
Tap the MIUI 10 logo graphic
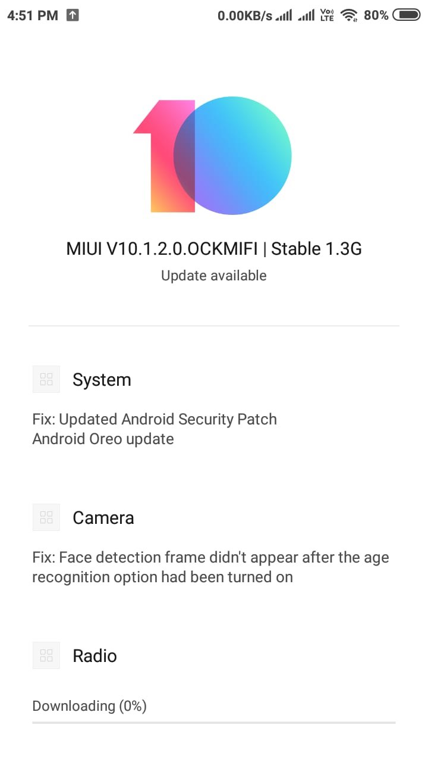click(212, 155)
